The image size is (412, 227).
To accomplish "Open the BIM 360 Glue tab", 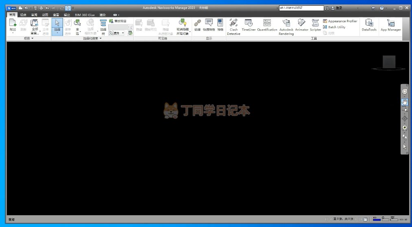I will click(x=85, y=15).
